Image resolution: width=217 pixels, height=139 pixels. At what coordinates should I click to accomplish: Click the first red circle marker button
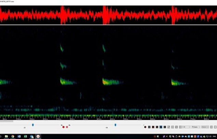tap(63, 127)
